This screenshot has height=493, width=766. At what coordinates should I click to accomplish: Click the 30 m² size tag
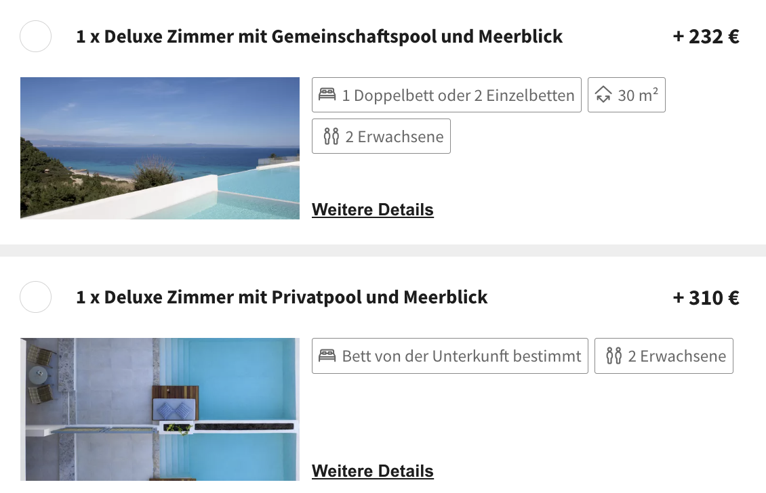tap(626, 95)
